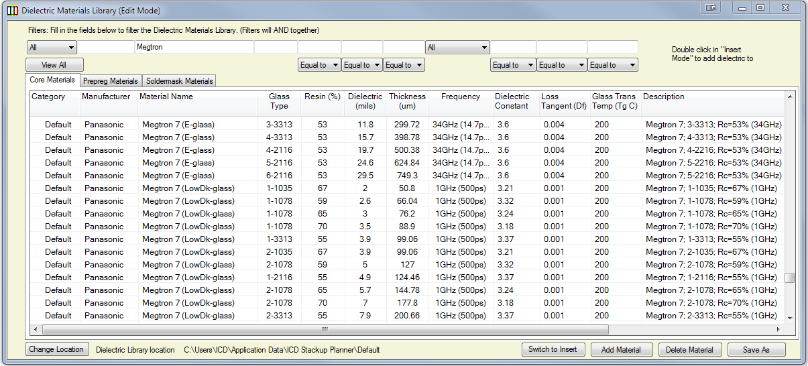Click the title bar switch-window icon

711,8
